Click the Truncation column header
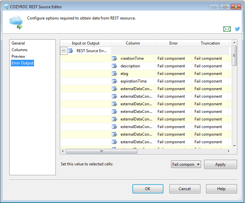The width and height of the screenshot is (245, 203). point(210,43)
